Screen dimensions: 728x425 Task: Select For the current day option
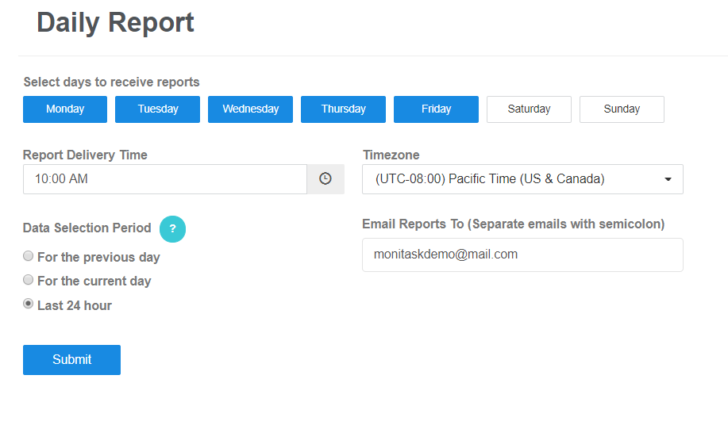point(29,280)
